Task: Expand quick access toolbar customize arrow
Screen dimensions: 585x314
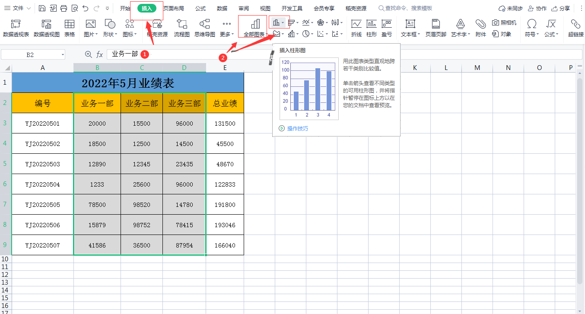Action: [107, 8]
